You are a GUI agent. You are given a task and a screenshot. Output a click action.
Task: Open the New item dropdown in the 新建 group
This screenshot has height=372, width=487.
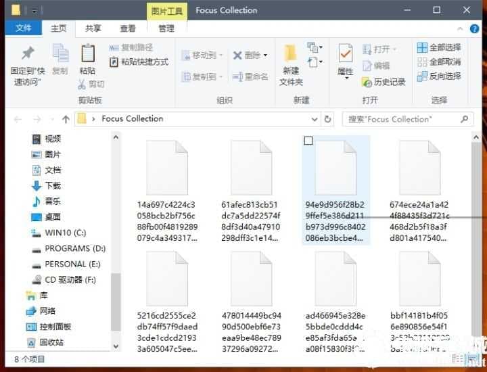click(x=315, y=47)
